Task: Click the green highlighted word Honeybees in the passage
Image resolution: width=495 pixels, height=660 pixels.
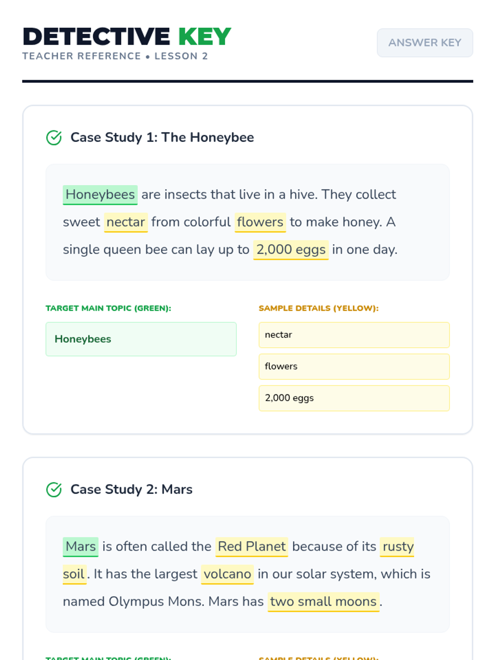Action: 100,194
